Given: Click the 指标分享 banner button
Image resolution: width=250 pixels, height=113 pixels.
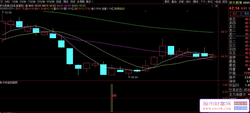Looking at the screenshot, I should tap(240, 103).
